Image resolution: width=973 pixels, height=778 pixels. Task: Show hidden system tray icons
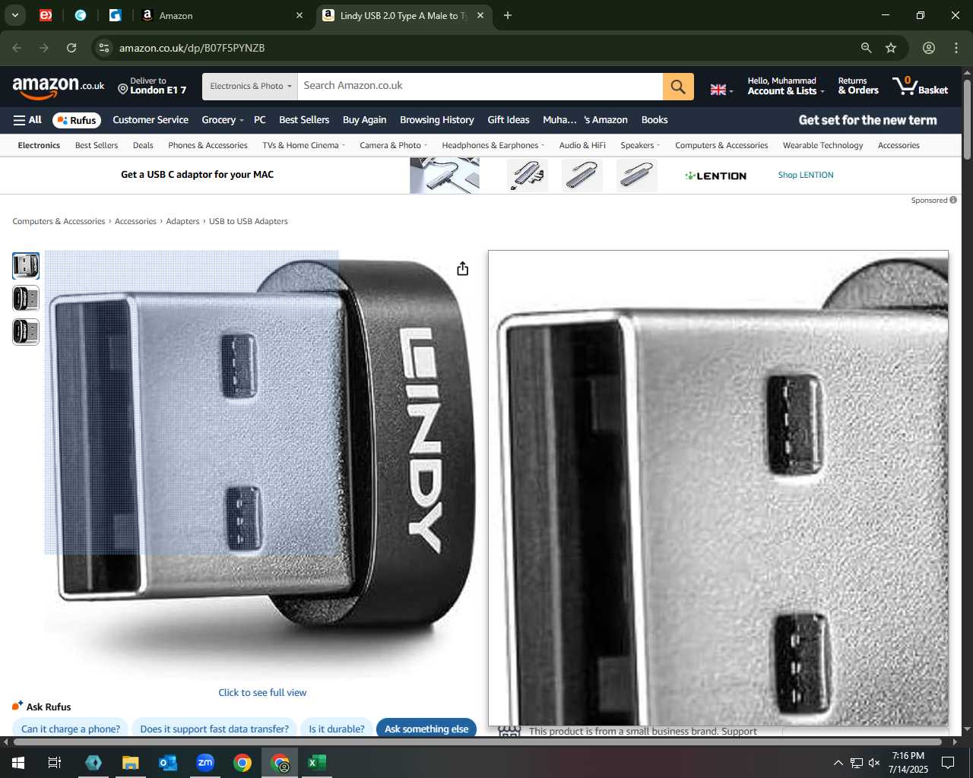pyautogui.click(x=838, y=763)
